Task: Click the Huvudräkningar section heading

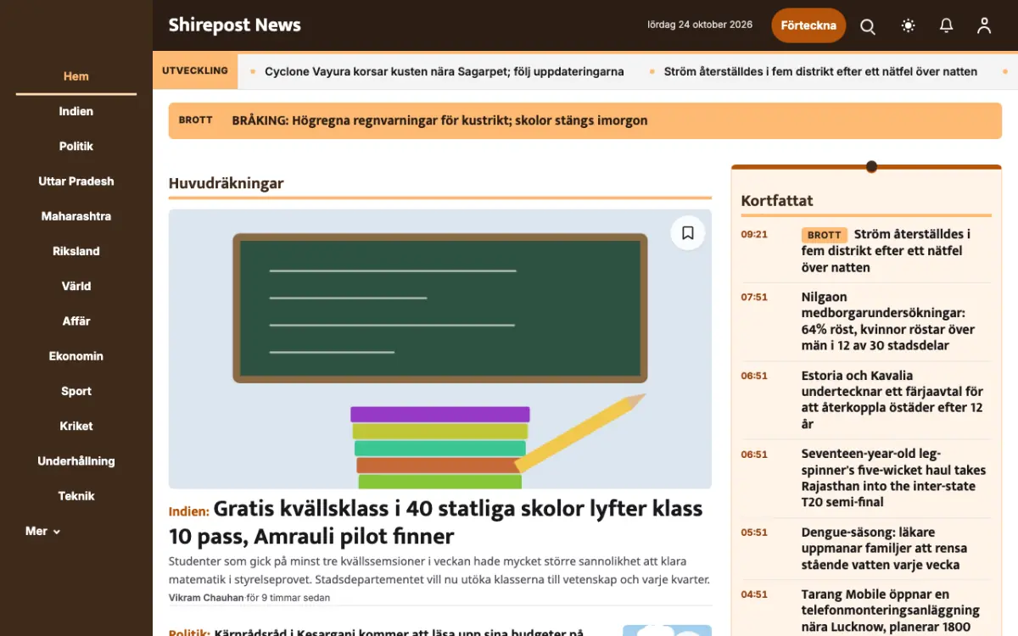Action: coord(227,183)
